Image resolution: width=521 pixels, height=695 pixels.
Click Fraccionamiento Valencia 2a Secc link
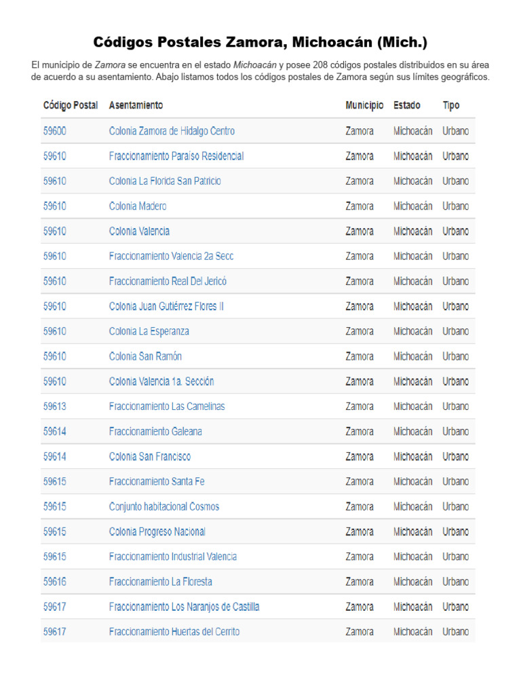171,256
